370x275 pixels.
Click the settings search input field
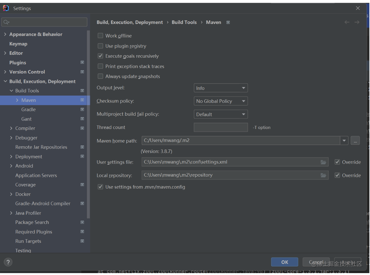[x=44, y=22]
